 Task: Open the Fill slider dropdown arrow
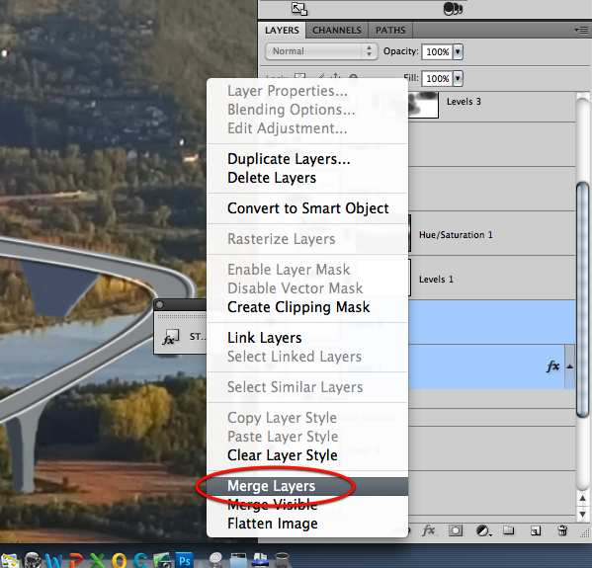[x=458, y=78]
